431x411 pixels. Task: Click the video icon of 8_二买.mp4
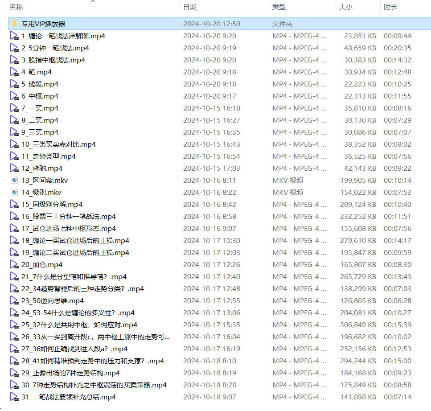point(14,120)
